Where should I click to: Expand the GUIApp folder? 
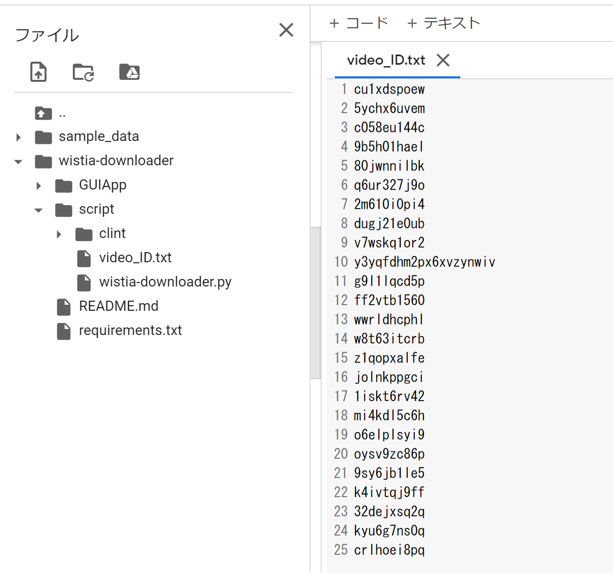(x=39, y=185)
